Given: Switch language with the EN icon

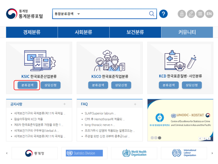Looking at the screenshot, I should tap(209, 14).
